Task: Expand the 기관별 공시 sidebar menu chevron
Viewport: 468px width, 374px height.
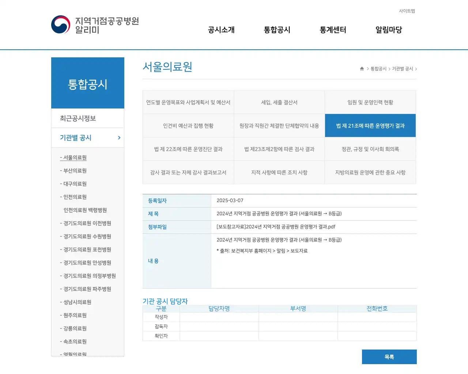Action: tap(118, 138)
